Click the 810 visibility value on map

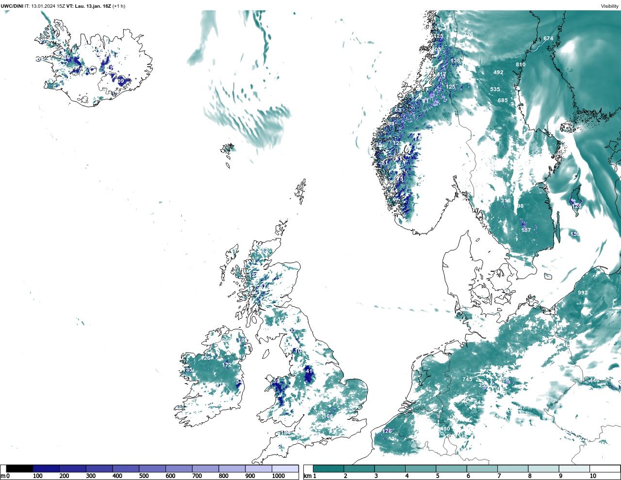521,64
